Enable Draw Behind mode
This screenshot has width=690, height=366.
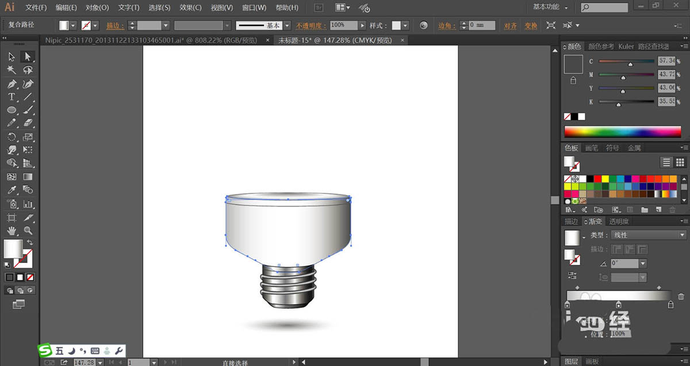tap(20, 290)
